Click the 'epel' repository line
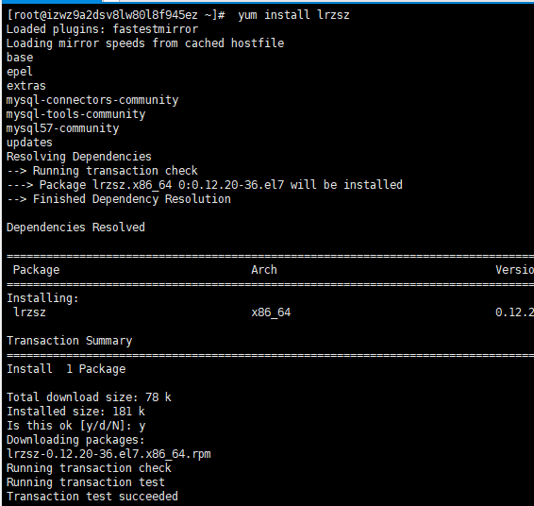This screenshot has height=506, width=534. 20,72
